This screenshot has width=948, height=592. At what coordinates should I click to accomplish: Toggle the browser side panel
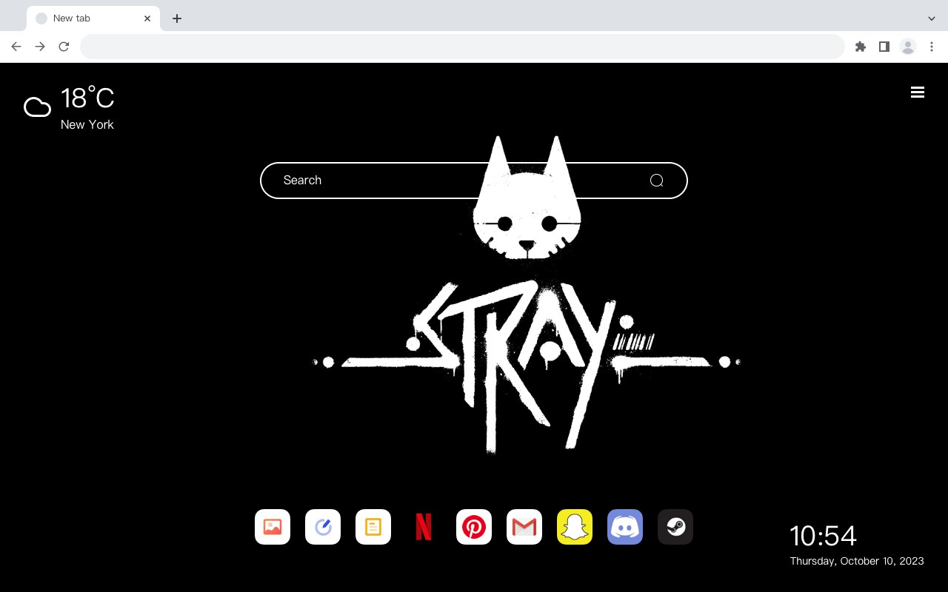[x=884, y=47]
